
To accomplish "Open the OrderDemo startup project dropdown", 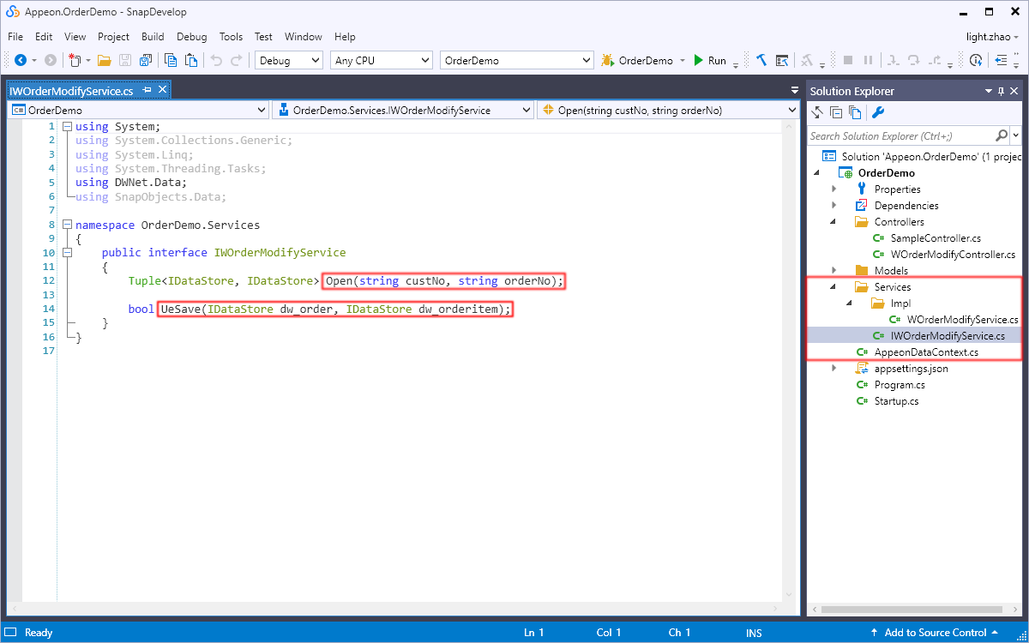I will [x=516, y=60].
